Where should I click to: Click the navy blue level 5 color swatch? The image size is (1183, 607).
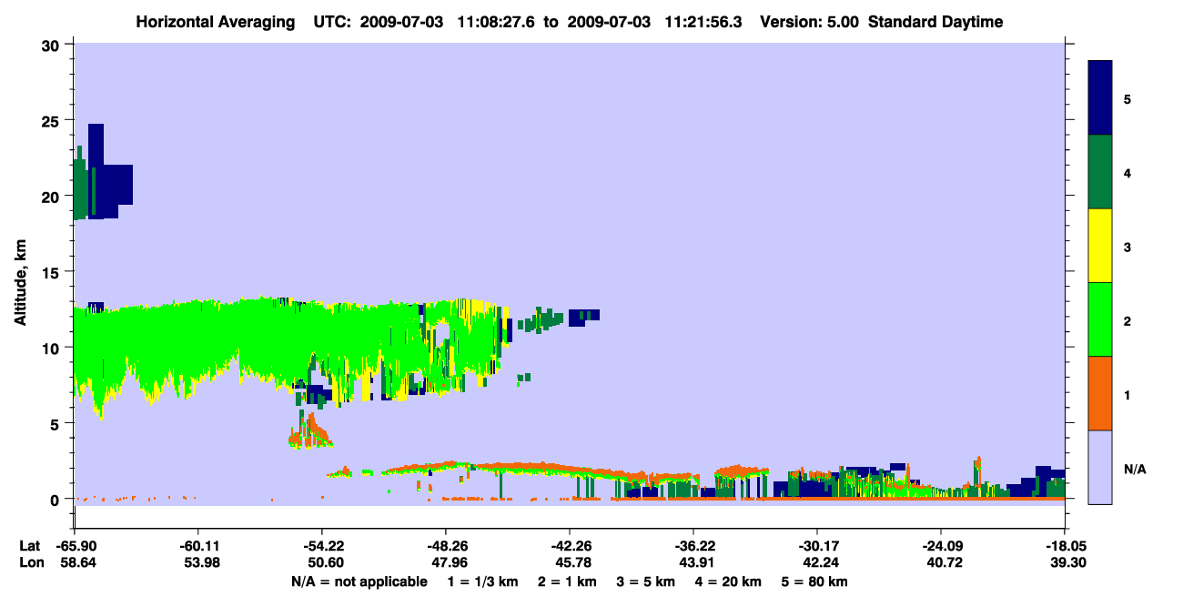coord(1100,97)
